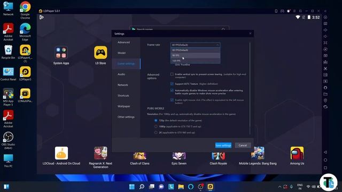Toggle Support ASTC Texture checkbox
Screen dimensions: 342x192
172,84
